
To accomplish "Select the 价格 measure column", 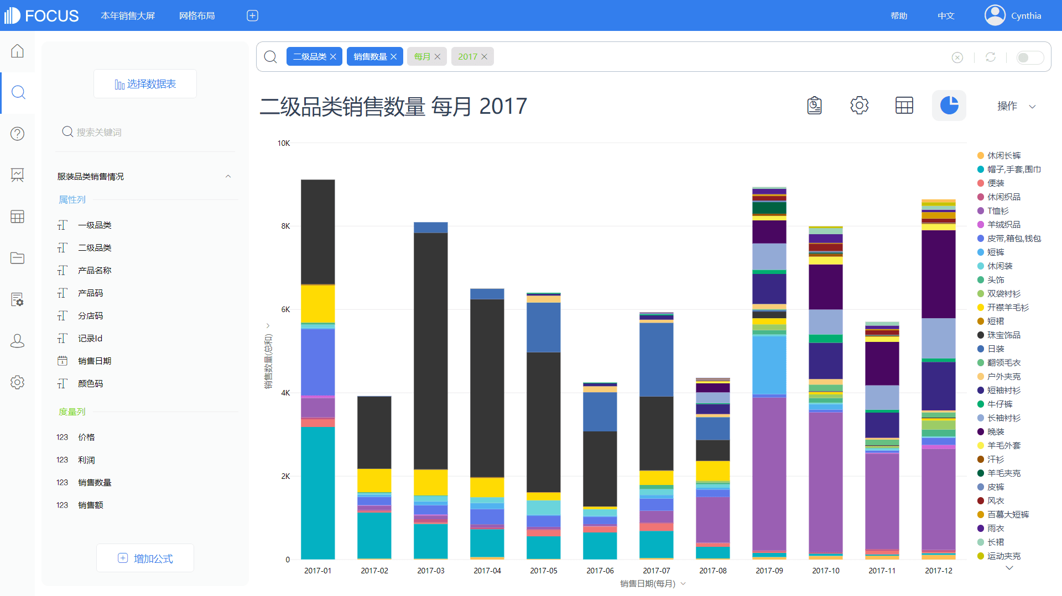I will point(86,437).
